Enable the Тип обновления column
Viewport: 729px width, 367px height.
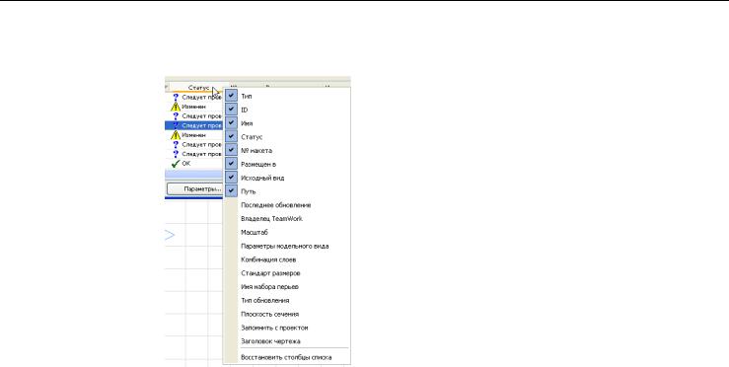pyautogui.click(x=286, y=301)
